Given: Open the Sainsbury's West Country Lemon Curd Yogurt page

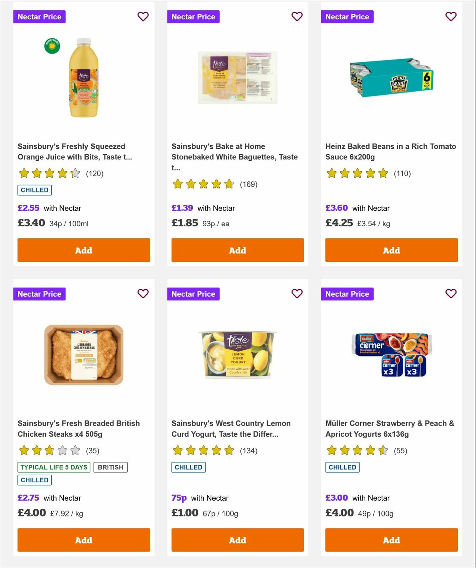Looking at the screenshot, I should pos(231,428).
